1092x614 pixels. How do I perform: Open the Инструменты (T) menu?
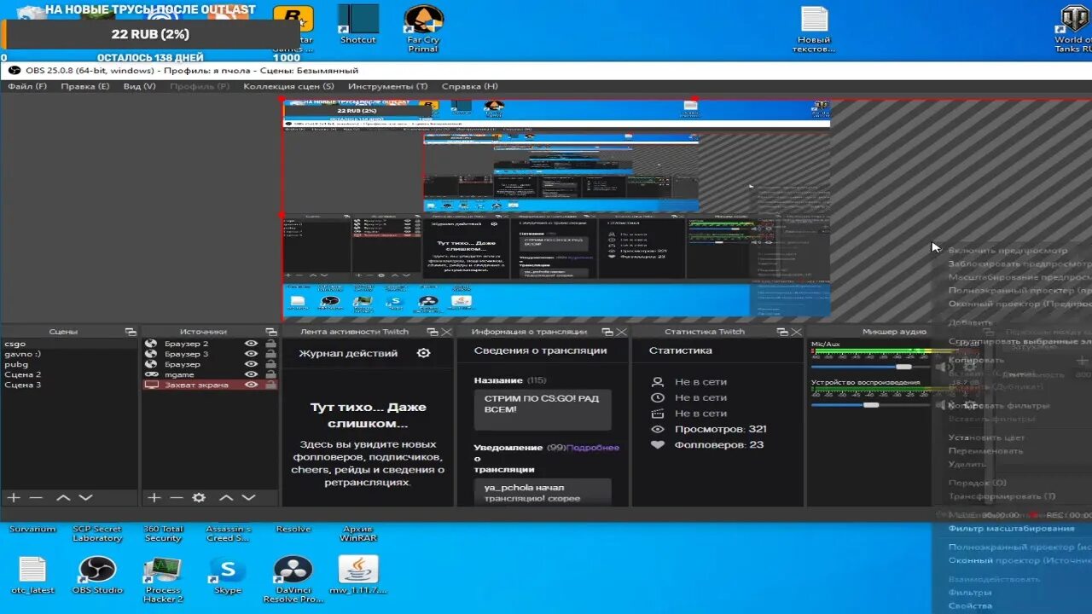point(387,86)
